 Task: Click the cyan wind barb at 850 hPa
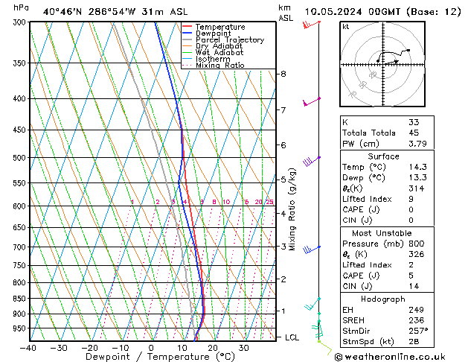pos(312,304)
